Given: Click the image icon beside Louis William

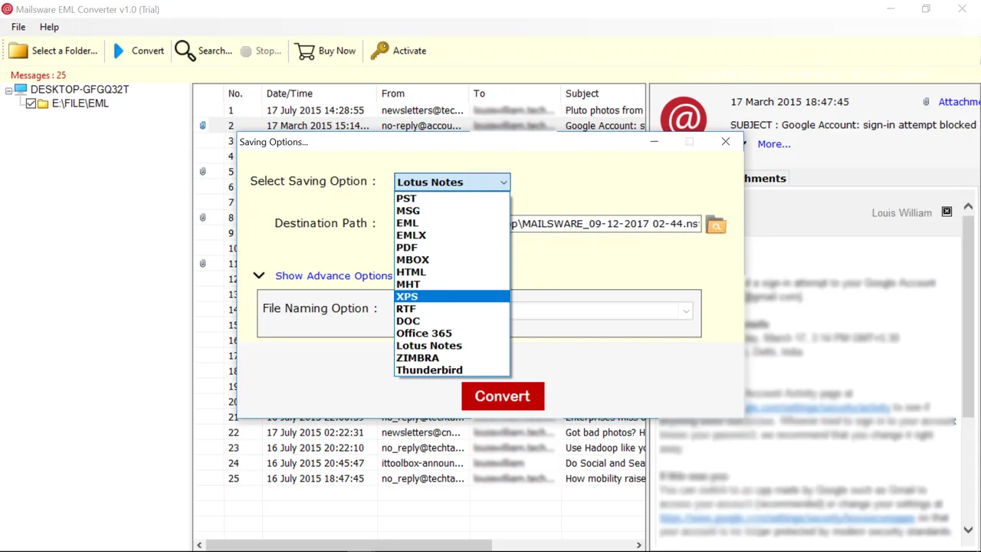Looking at the screenshot, I should (x=947, y=212).
